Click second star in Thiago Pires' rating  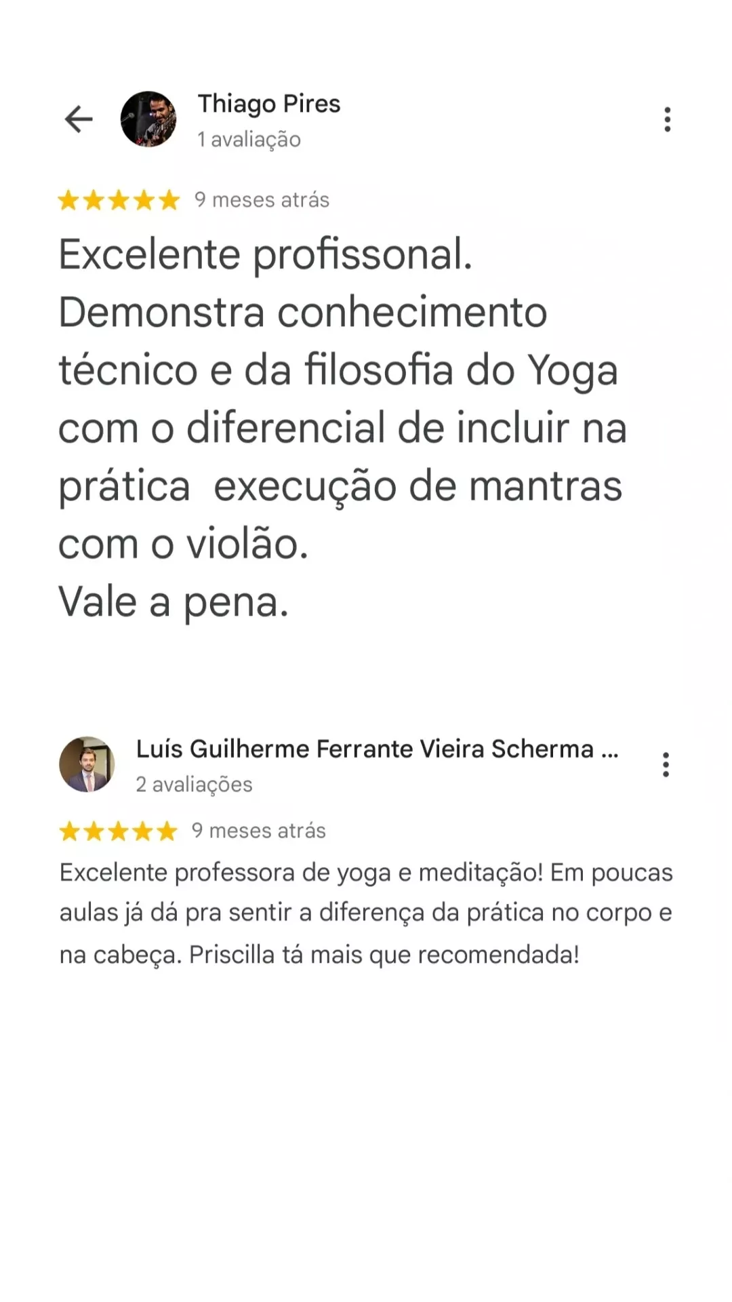(94, 200)
